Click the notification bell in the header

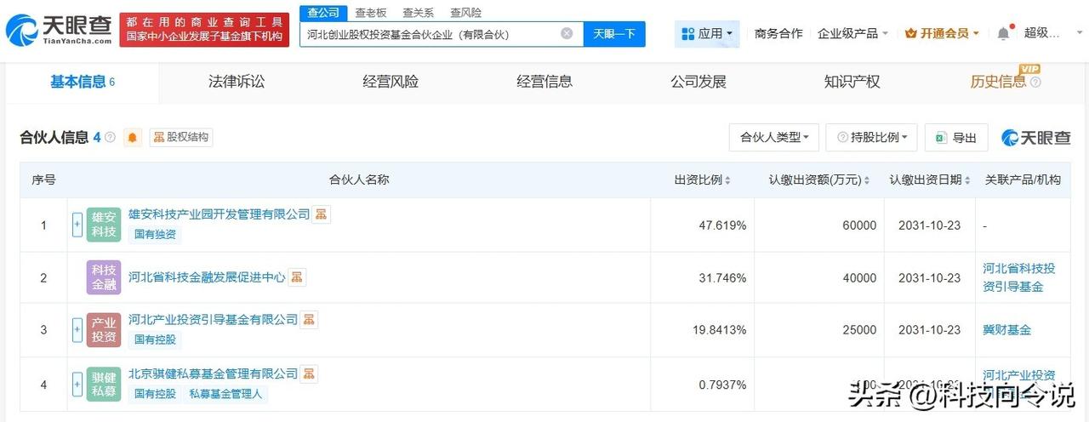coord(1003,33)
